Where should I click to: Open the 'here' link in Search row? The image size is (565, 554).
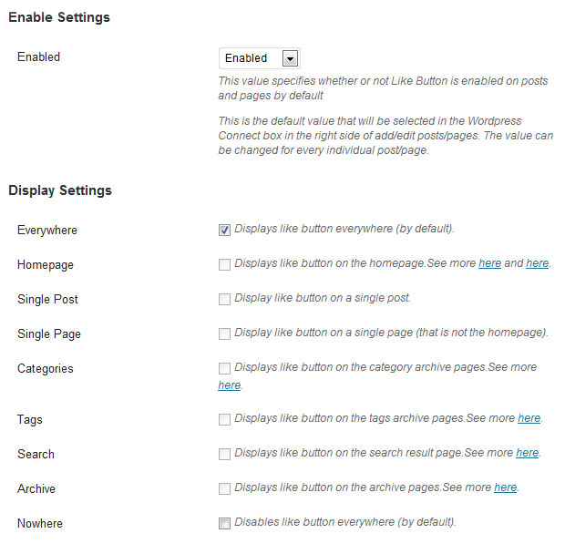(527, 453)
